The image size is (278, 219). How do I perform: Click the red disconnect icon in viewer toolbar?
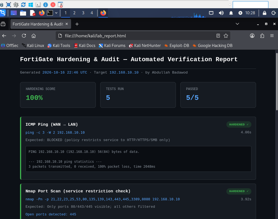point(53,5)
